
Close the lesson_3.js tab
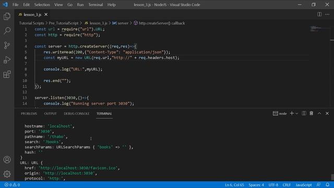coord(46,15)
